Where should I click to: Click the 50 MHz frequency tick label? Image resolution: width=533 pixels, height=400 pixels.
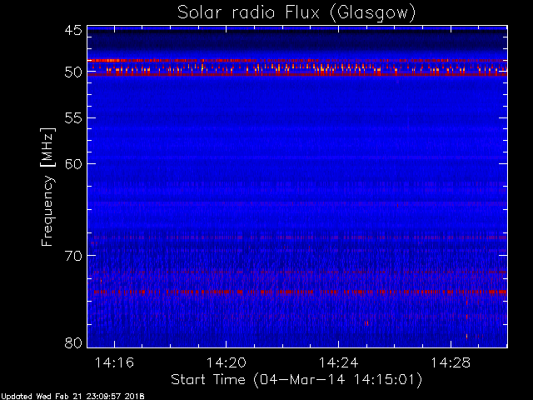[73, 72]
